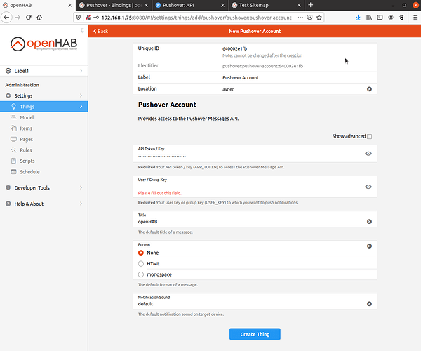Viewport: 421px width, 351px height.
Task: Clear the Title field with its X icon
Action: [x=369, y=221]
